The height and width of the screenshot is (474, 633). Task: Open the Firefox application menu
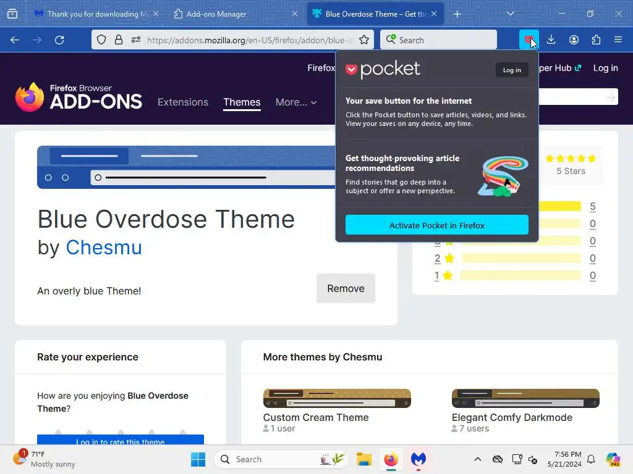[618, 40]
